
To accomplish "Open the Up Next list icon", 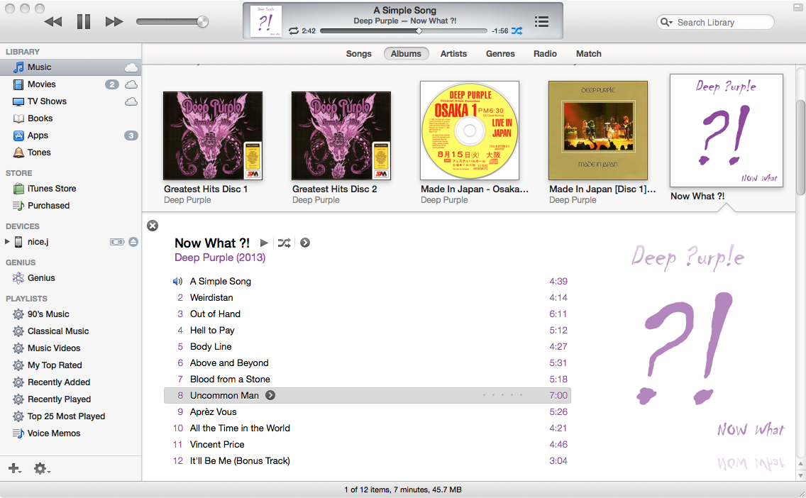I will pos(541,21).
